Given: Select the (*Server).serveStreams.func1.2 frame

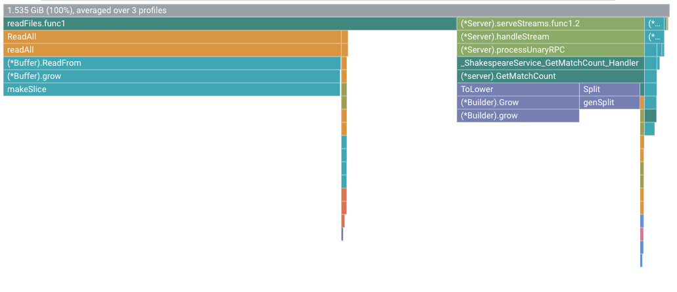Looking at the screenshot, I should coord(550,24).
